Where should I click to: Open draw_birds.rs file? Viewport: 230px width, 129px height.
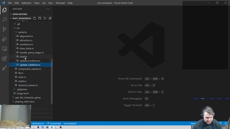coord(27,48)
